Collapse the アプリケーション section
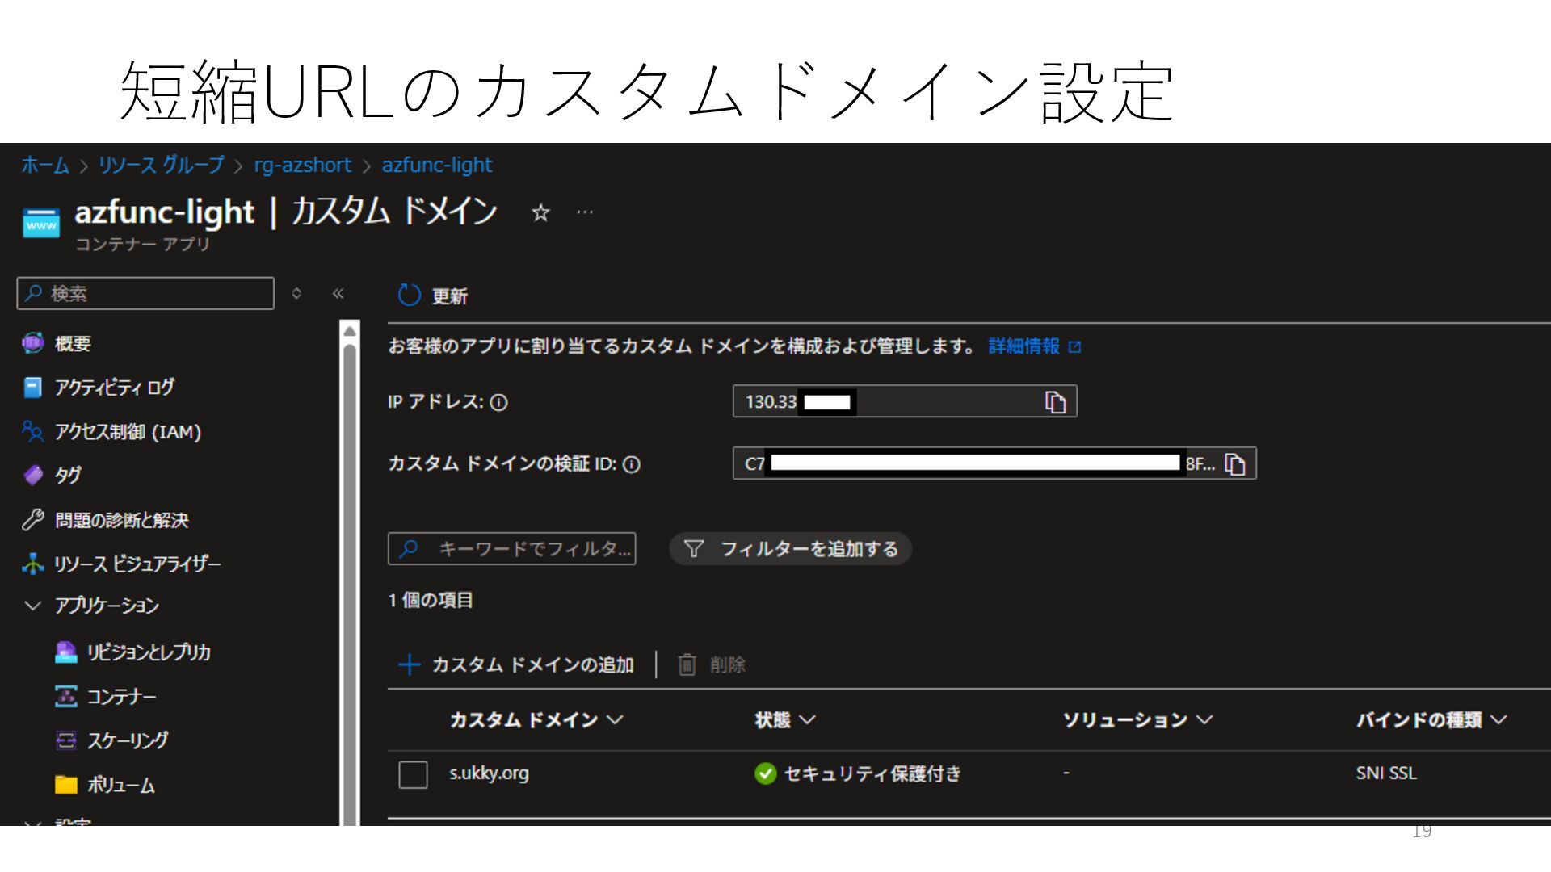Image resolution: width=1551 pixels, height=872 pixels. (33, 606)
